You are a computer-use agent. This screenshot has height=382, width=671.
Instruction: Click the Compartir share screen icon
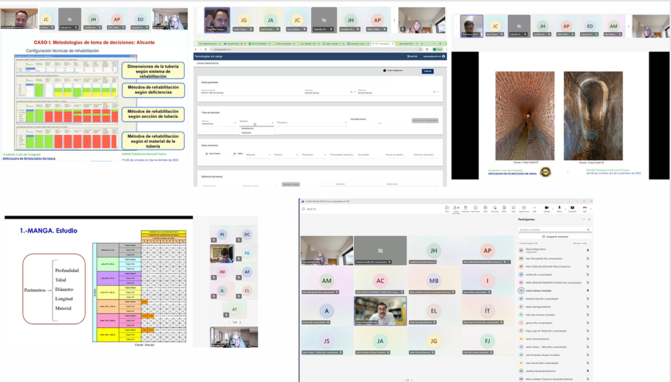pyautogui.click(x=572, y=207)
